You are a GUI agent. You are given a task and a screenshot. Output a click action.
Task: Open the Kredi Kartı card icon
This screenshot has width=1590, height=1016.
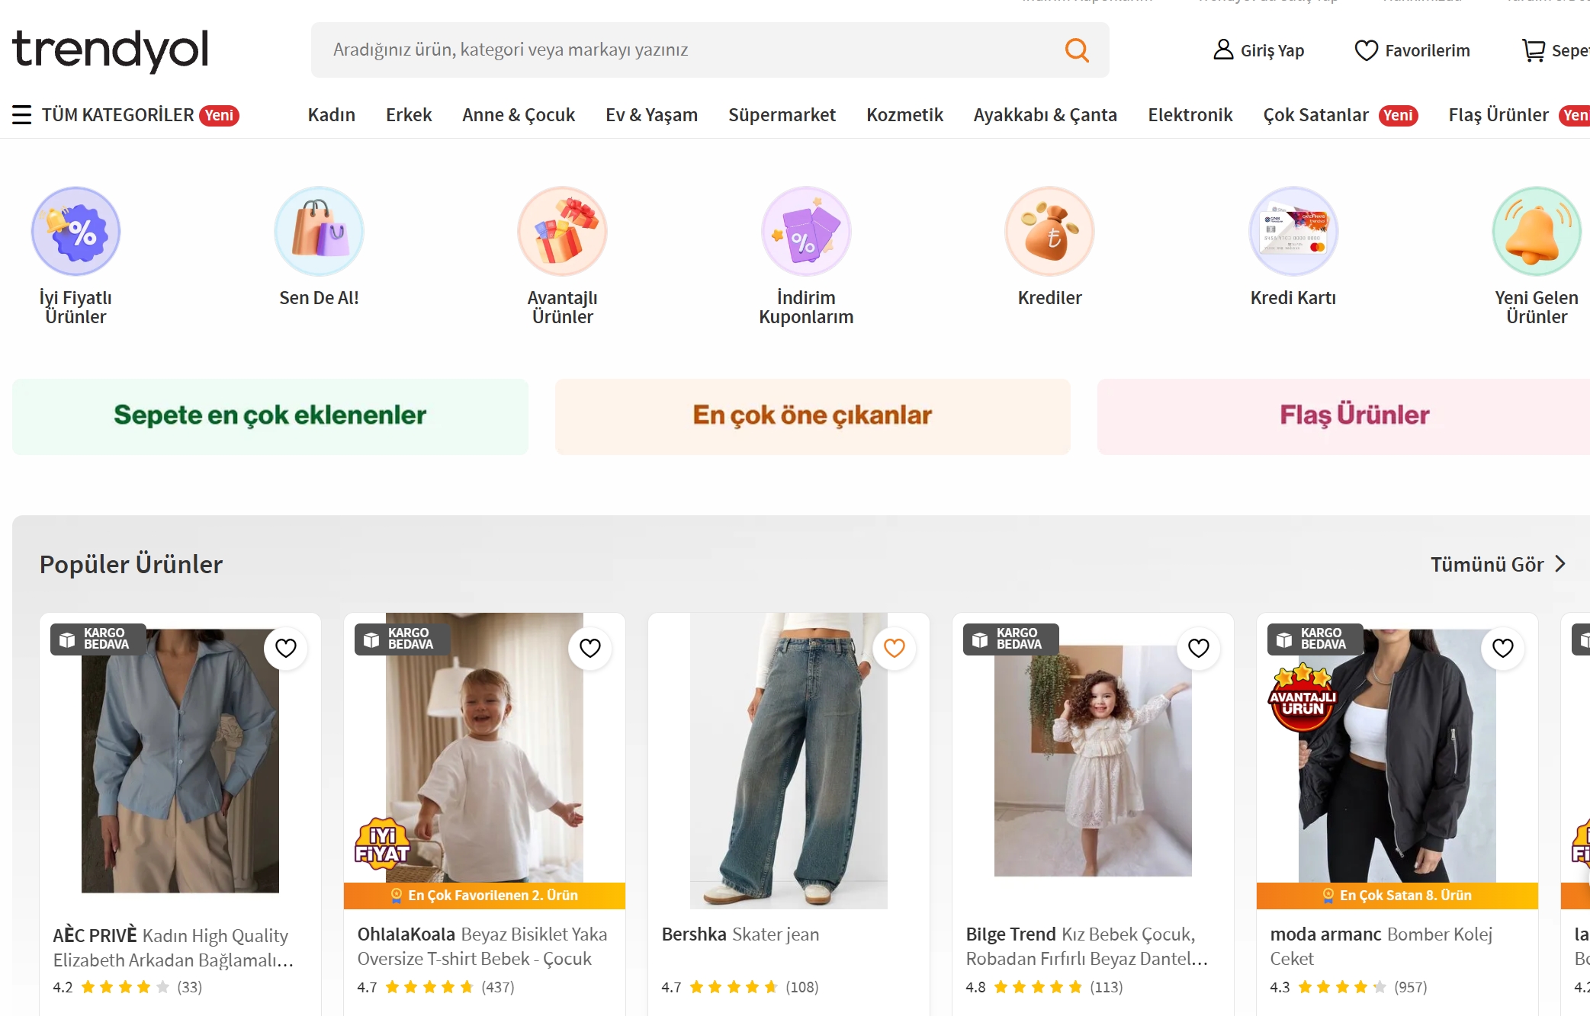1293,232
